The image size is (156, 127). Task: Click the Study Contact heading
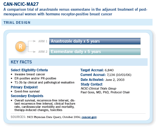coord(92,84)
